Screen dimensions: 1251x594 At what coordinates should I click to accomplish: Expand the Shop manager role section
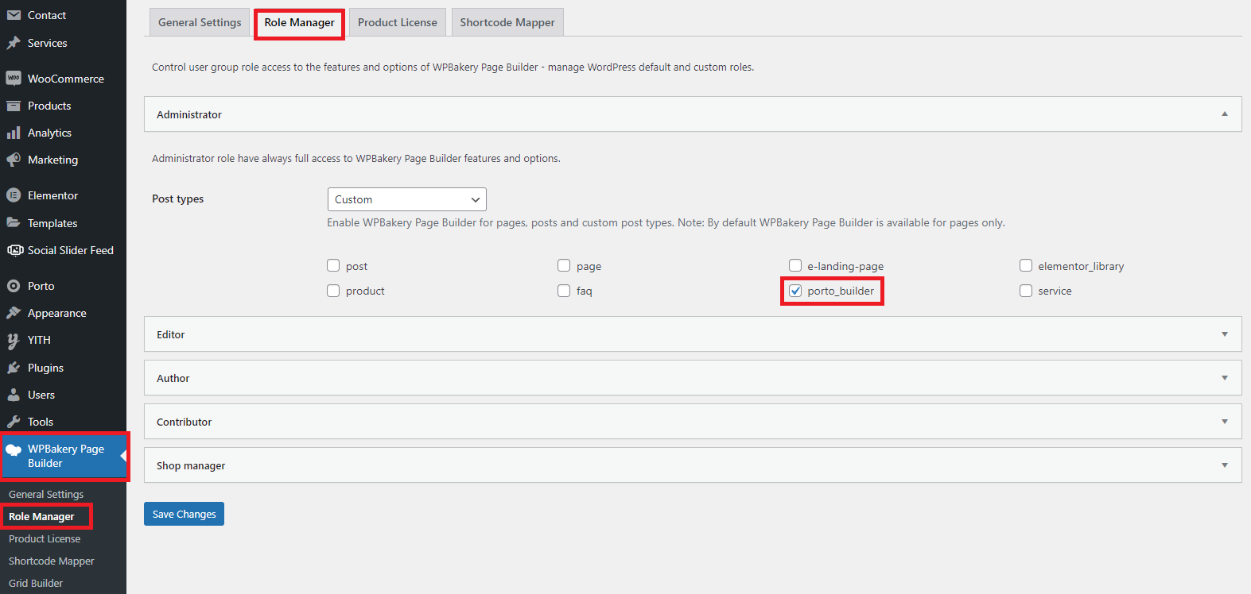(693, 465)
